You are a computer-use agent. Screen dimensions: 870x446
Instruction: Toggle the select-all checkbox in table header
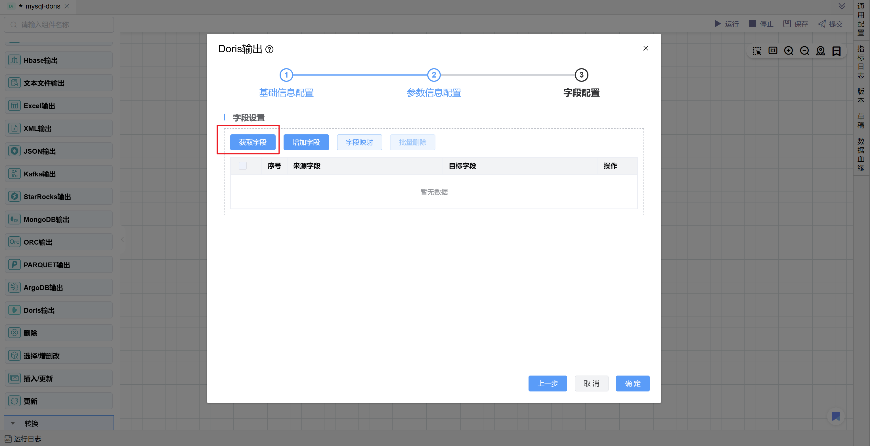tap(242, 166)
